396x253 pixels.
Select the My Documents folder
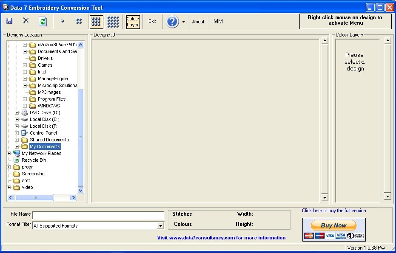point(45,146)
